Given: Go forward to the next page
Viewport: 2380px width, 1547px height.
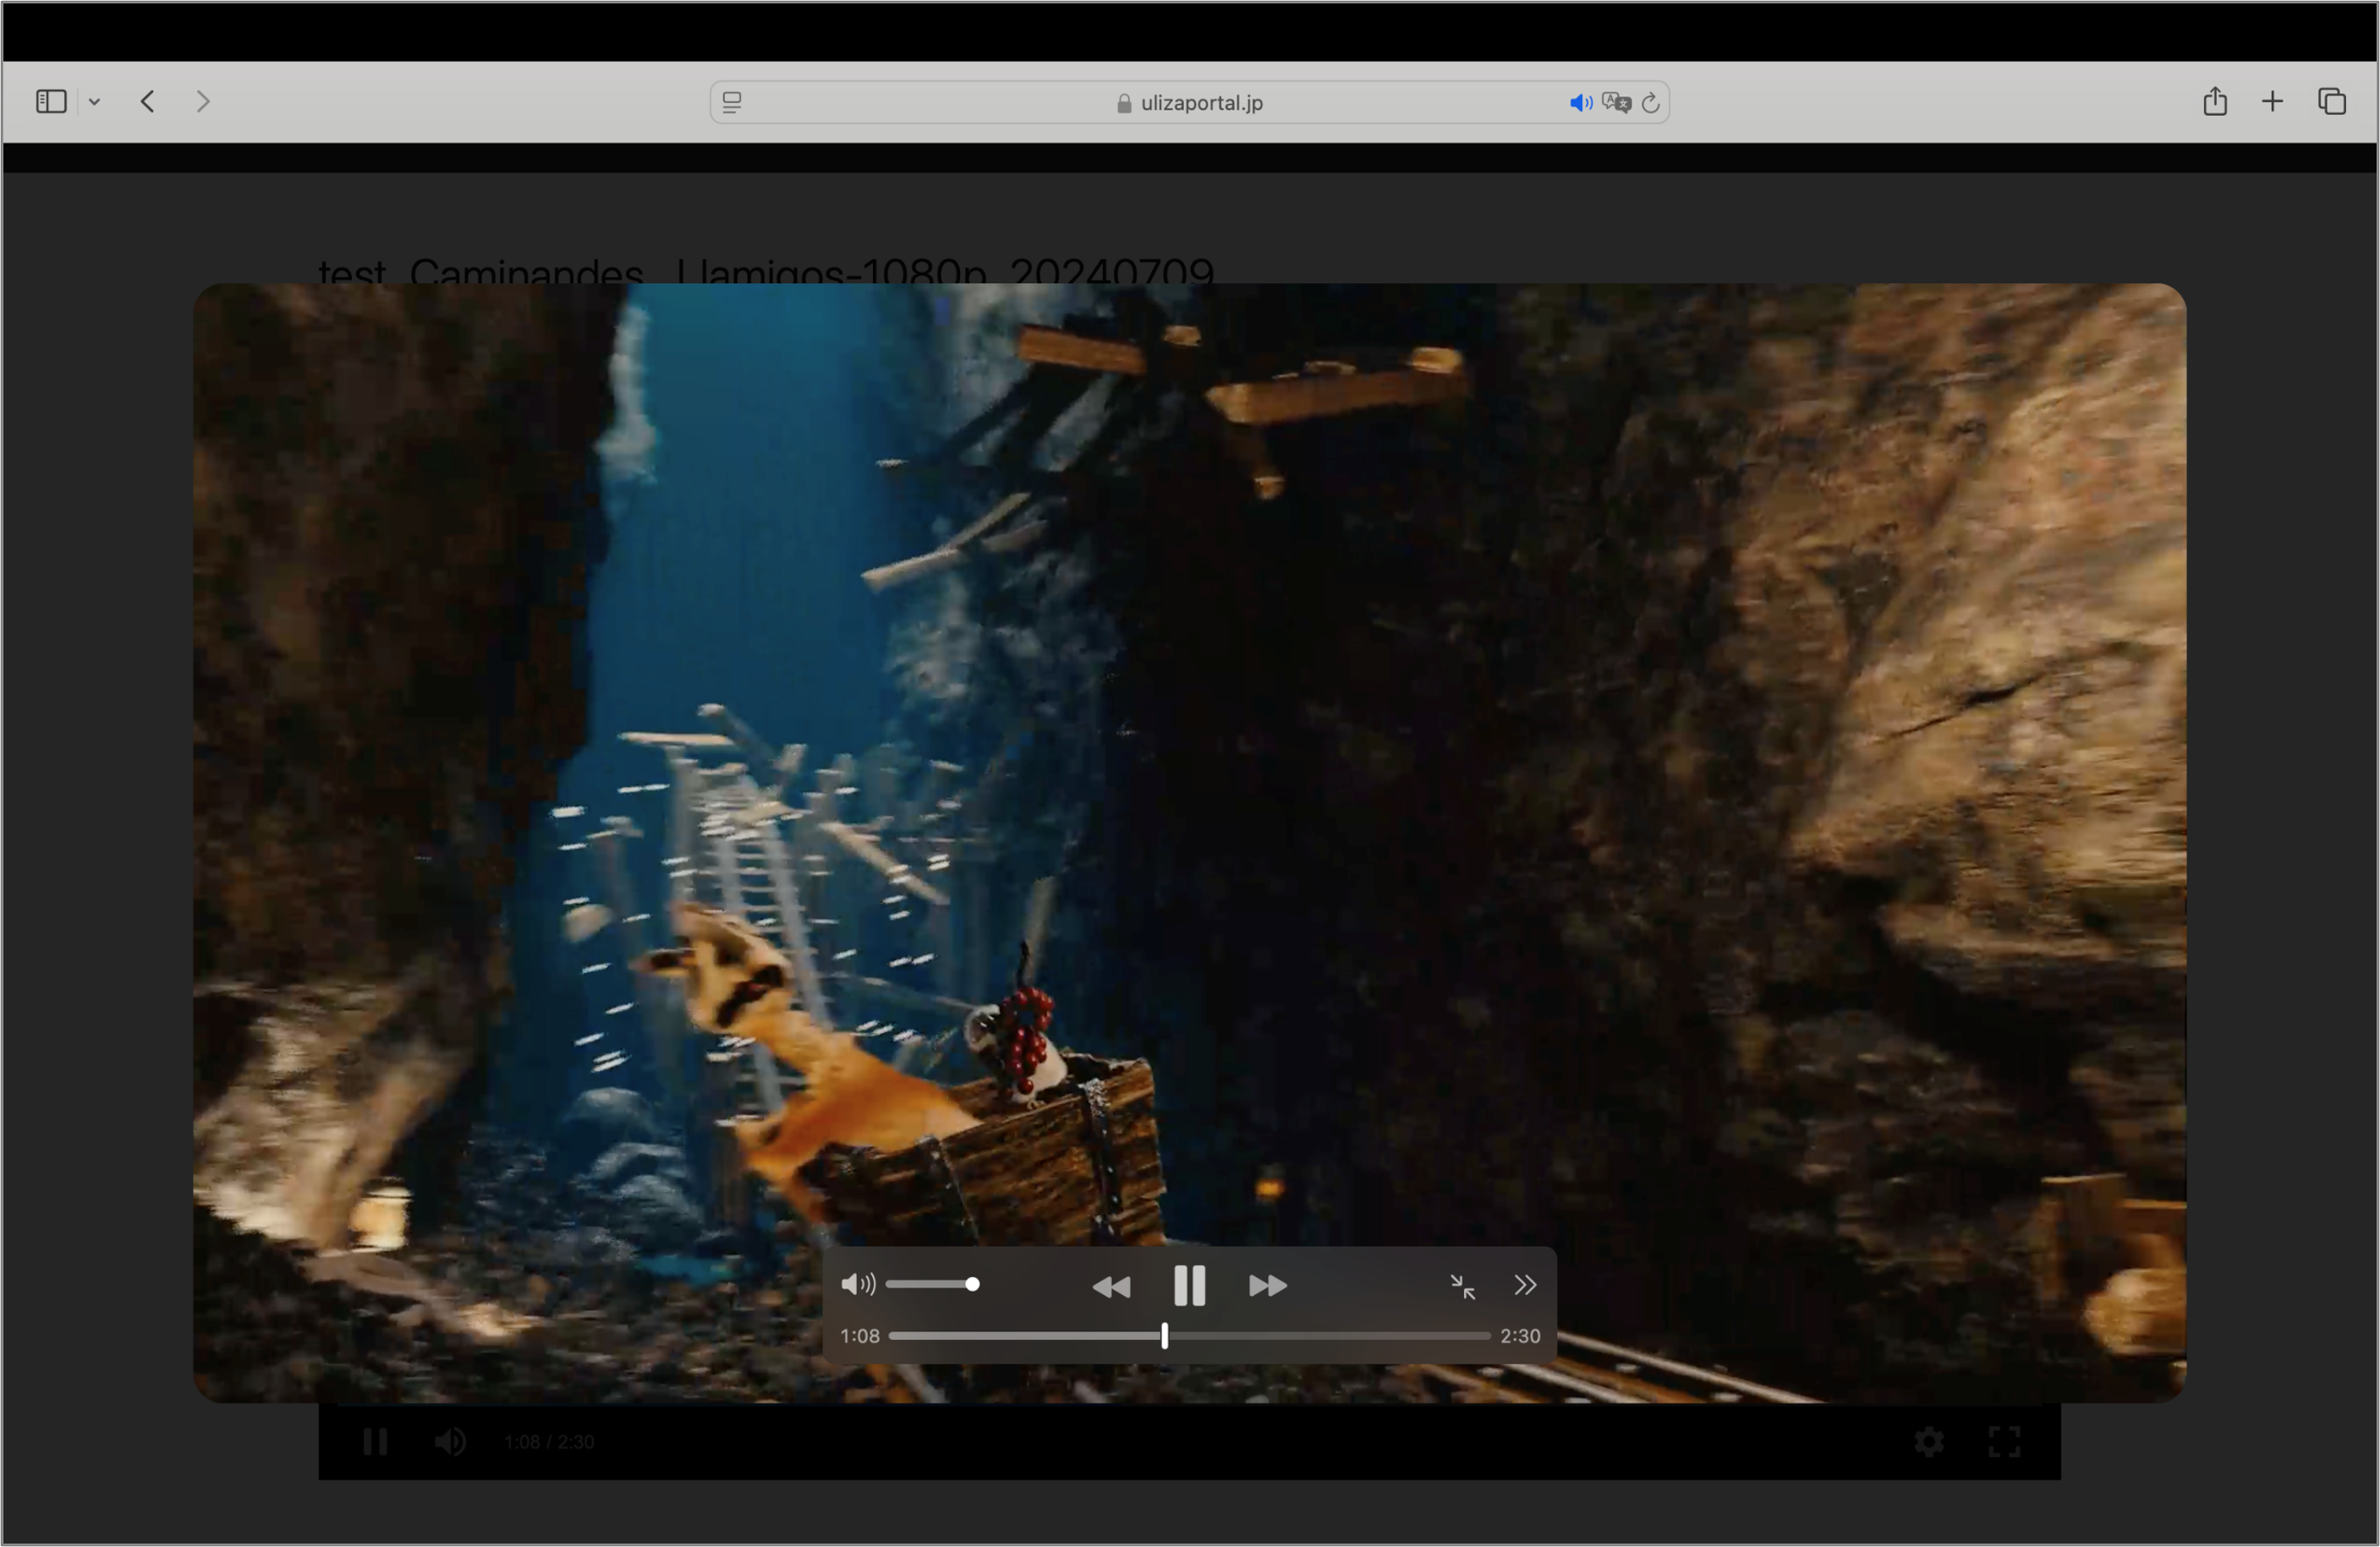Looking at the screenshot, I should click(203, 101).
